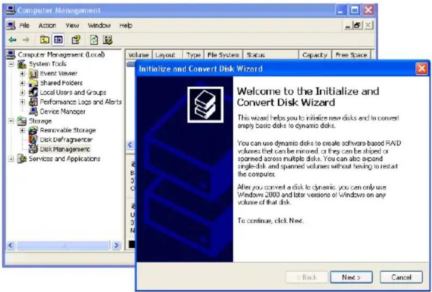Click the Computer Management title bar icon
Image resolution: width=432 pixels, height=292 pixels.
pyautogui.click(x=11, y=10)
